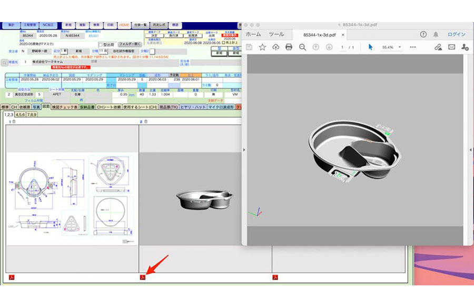The image size is (474, 308).
Task: Tick the empty 分類2 box
Action: (151, 51)
